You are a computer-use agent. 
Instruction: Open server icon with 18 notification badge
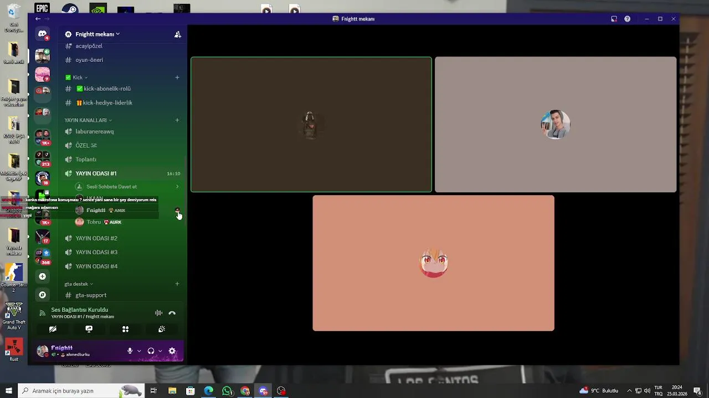[x=43, y=178]
